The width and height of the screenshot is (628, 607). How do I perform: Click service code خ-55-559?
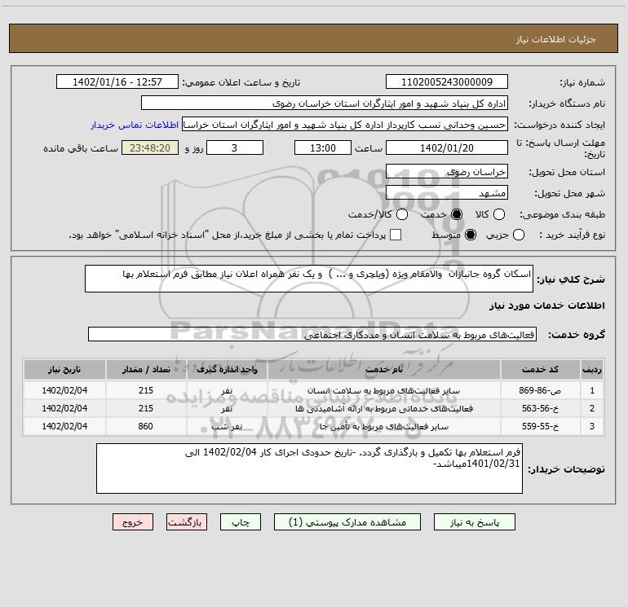(x=540, y=427)
